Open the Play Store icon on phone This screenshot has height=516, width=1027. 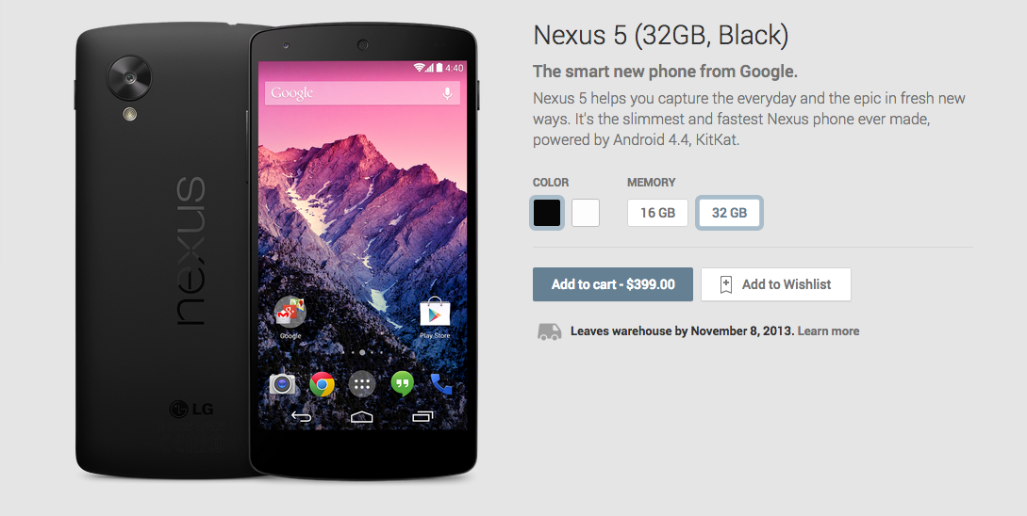435,313
